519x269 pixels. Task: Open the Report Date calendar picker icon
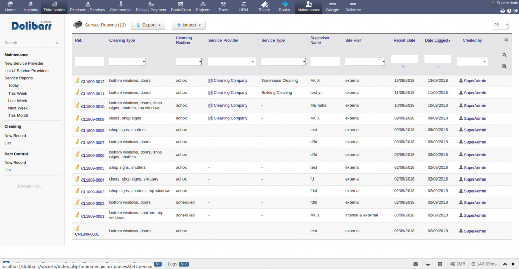click(404, 66)
